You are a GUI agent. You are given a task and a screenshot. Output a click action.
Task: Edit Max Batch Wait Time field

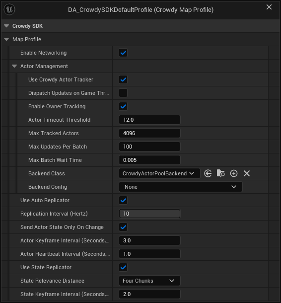149,160
